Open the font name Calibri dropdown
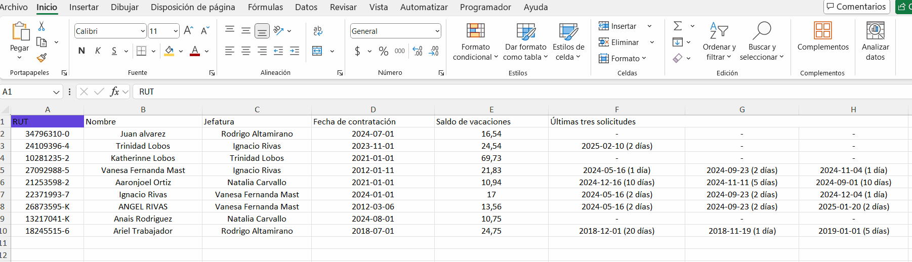 [x=143, y=31]
